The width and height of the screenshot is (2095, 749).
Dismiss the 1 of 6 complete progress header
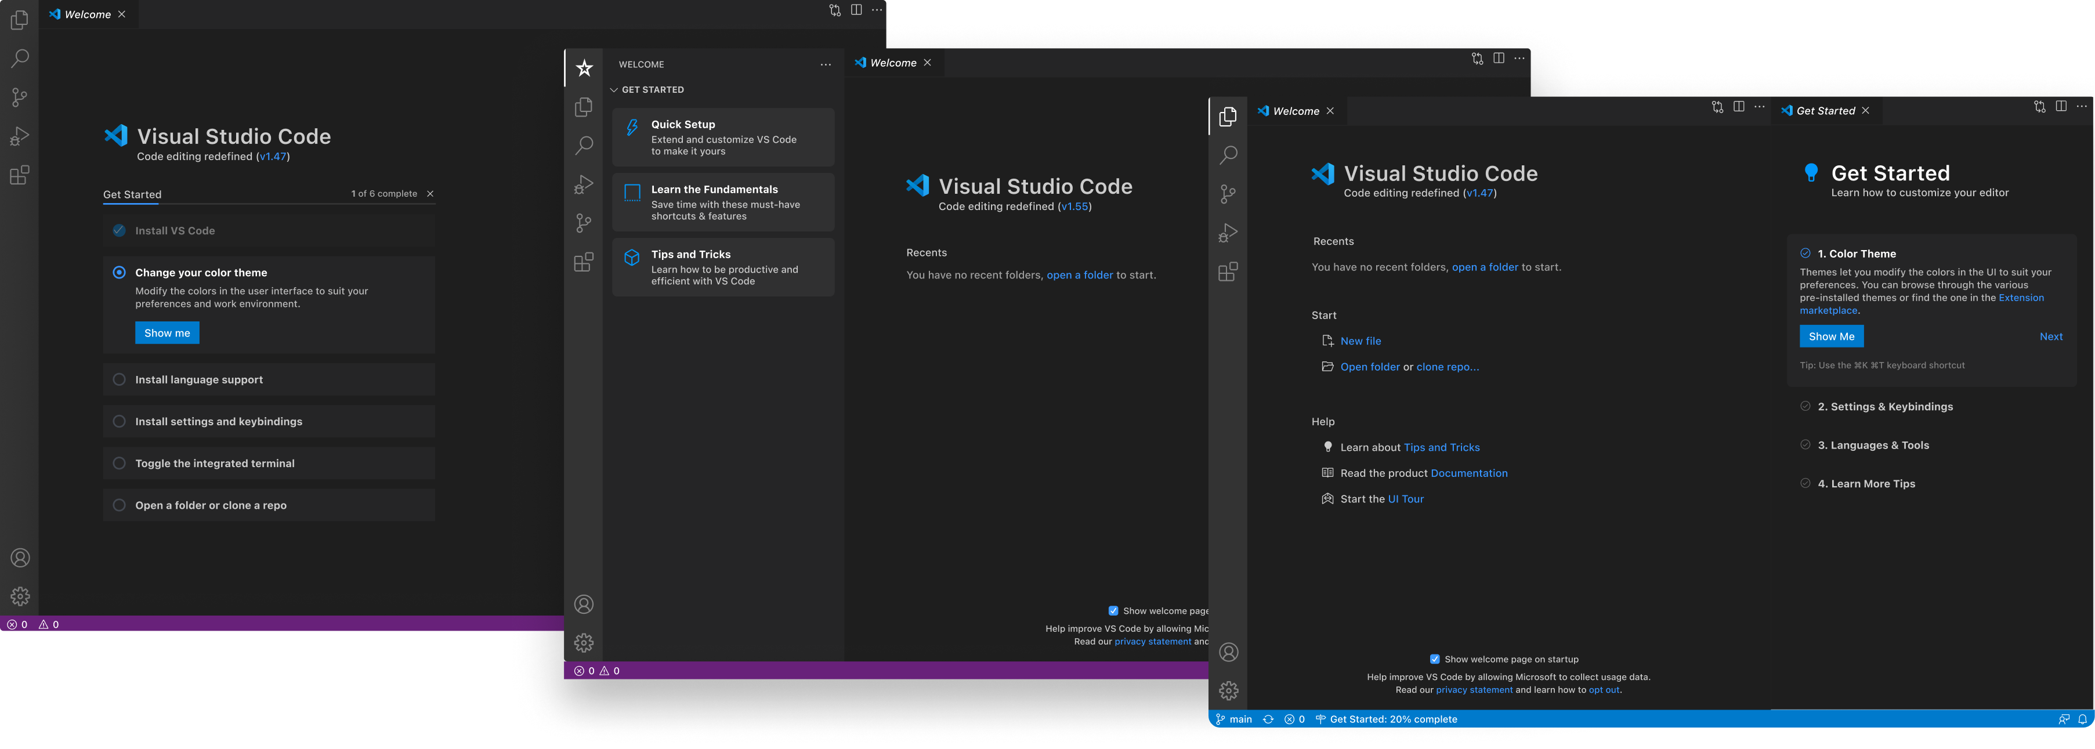click(430, 194)
